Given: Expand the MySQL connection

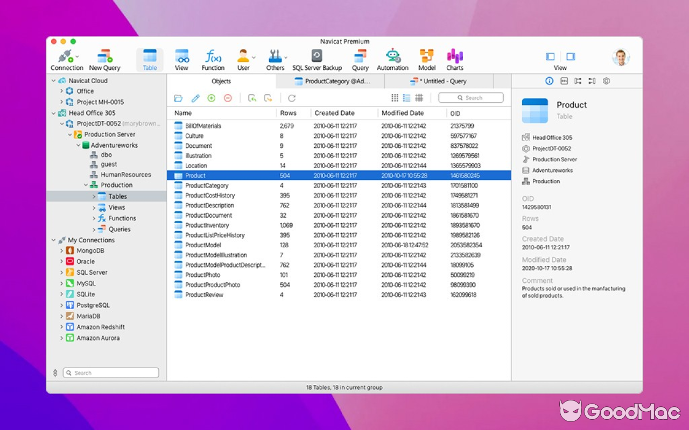Looking at the screenshot, I should pyautogui.click(x=61, y=283).
